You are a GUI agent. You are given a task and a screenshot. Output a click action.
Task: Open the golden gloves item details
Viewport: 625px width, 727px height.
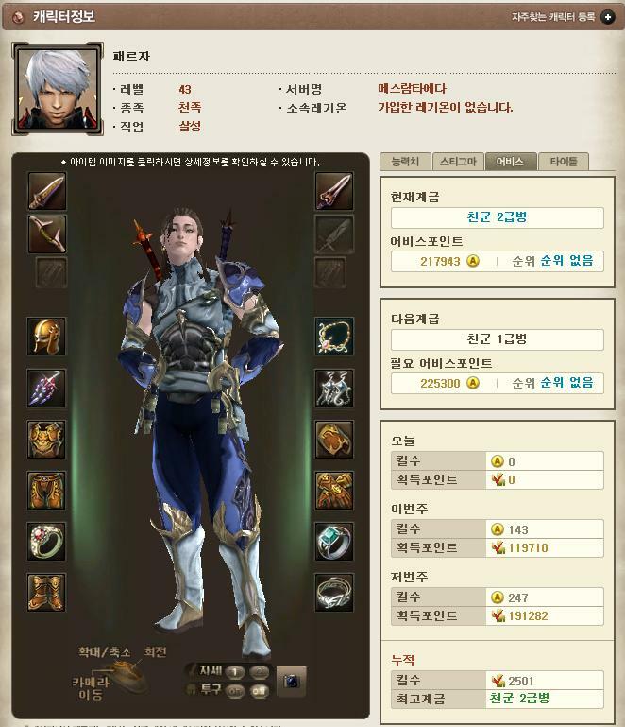(x=334, y=491)
